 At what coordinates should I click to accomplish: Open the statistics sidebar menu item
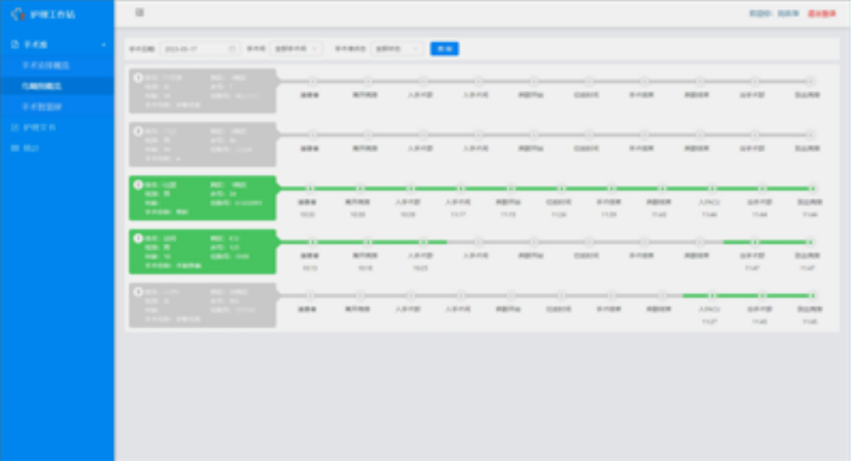click(x=31, y=148)
